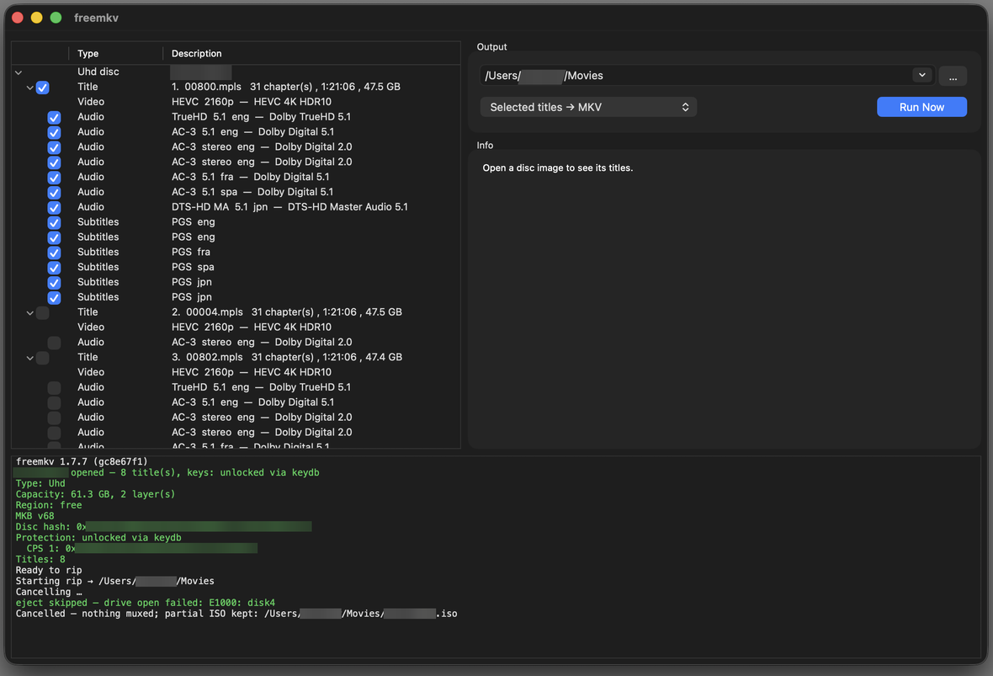This screenshot has height=676, width=993.
Task: Click log line 'Region: free'
Action: click(49, 505)
